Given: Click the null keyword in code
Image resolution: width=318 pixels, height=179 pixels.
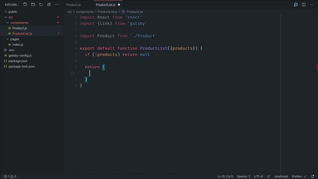Looking at the screenshot, I should [x=145, y=55].
